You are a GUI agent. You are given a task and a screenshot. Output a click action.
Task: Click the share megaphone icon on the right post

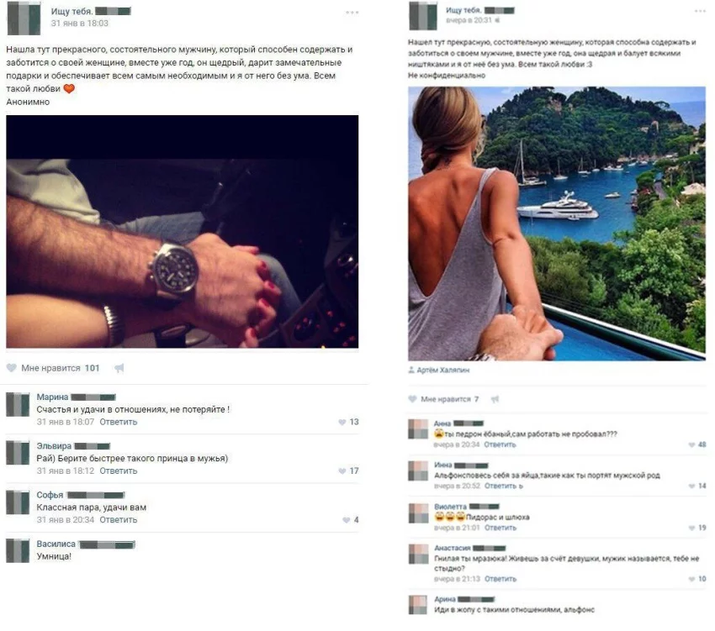click(495, 400)
